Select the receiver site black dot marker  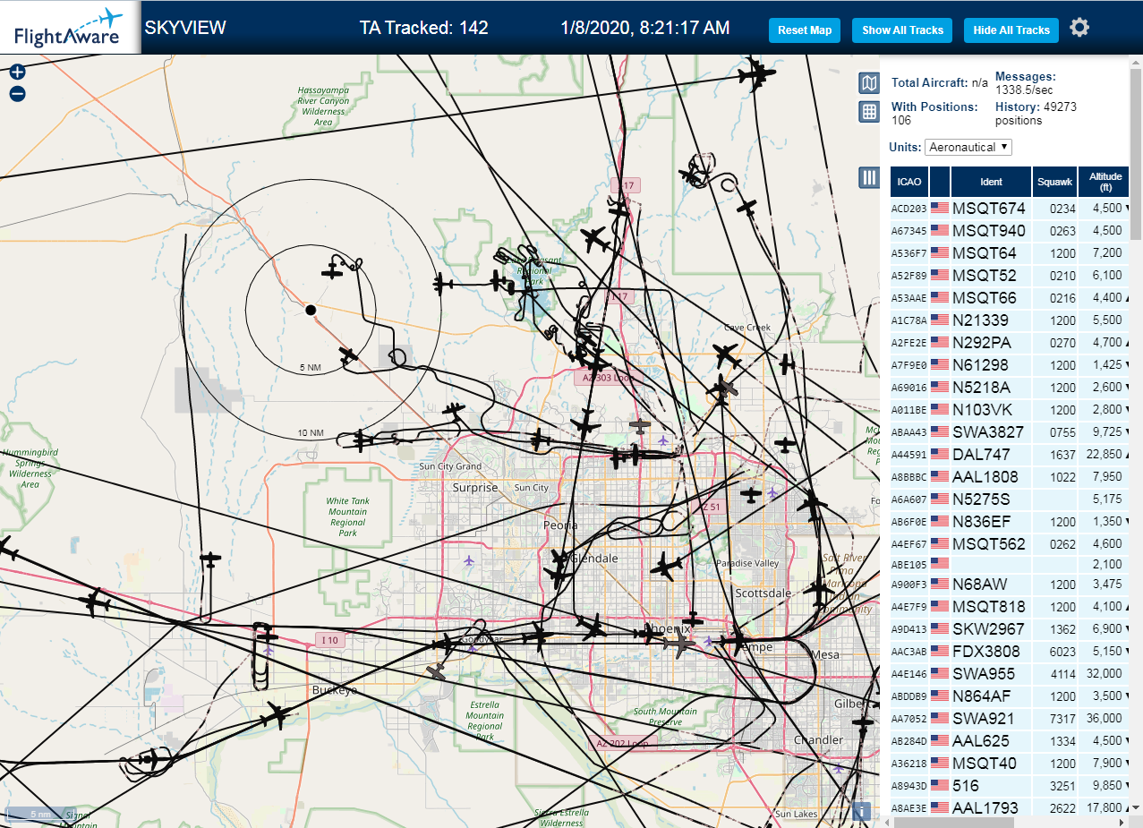(x=311, y=310)
